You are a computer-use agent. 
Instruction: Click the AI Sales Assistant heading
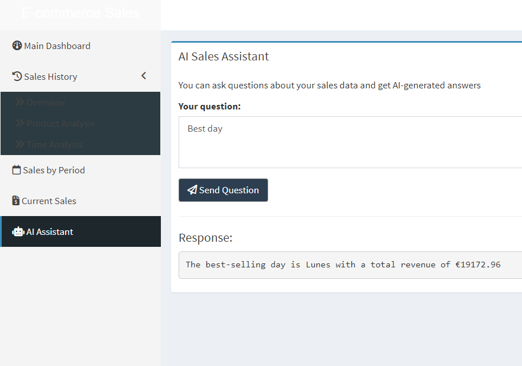tap(224, 56)
